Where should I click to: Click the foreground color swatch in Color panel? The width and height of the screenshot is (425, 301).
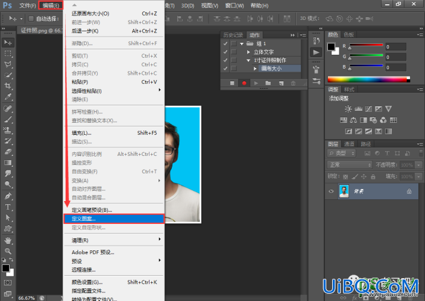click(x=331, y=47)
